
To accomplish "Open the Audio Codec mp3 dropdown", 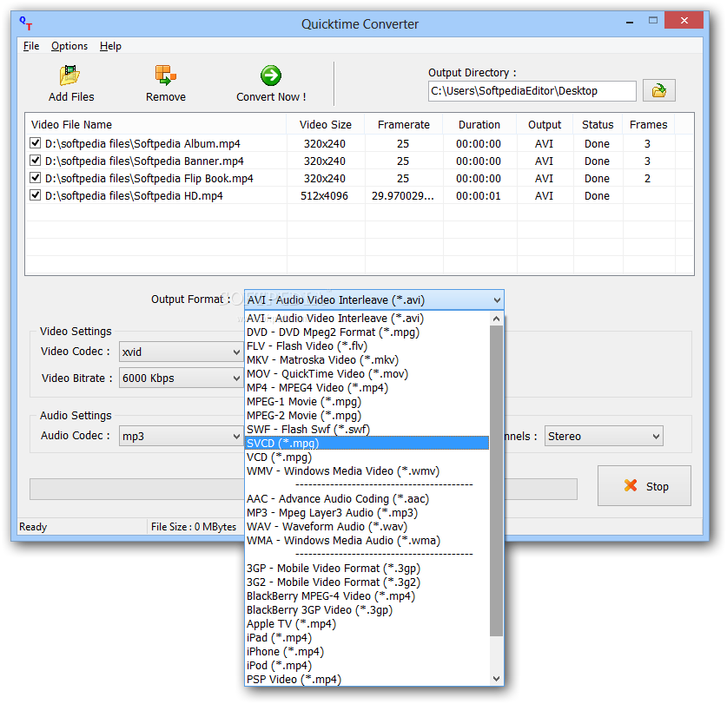I will click(236, 436).
